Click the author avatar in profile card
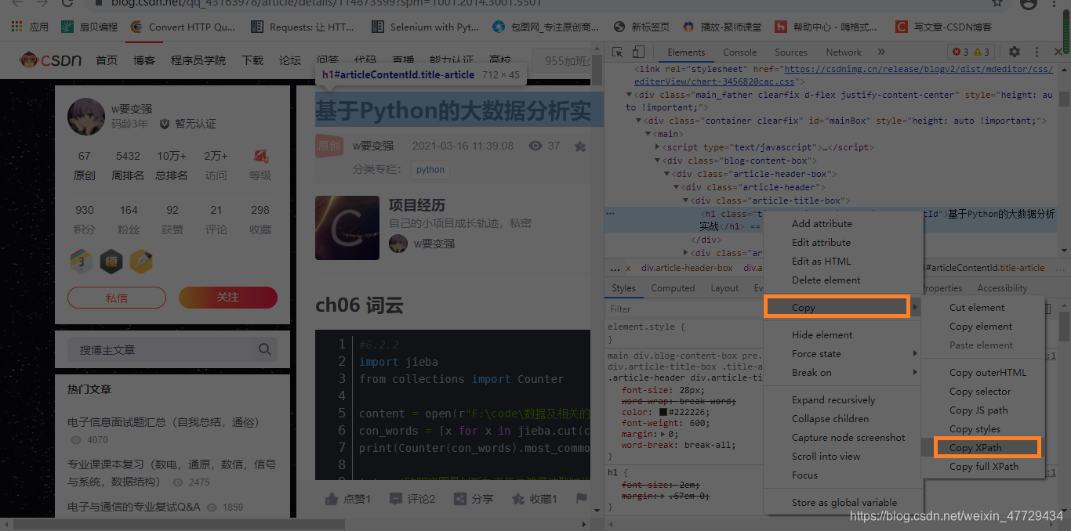 click(x=86, y=117)
